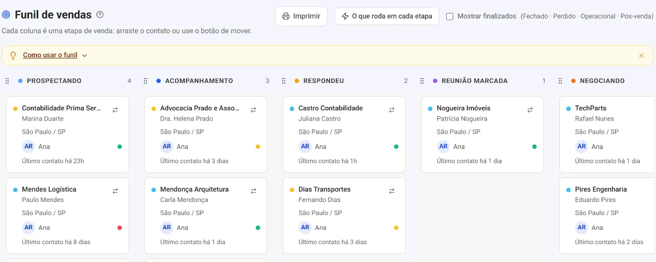Click drag handle of RESPONDEU column
Image resolution: width=656 pixels, height=262 pixels.
tap(284, 81)
